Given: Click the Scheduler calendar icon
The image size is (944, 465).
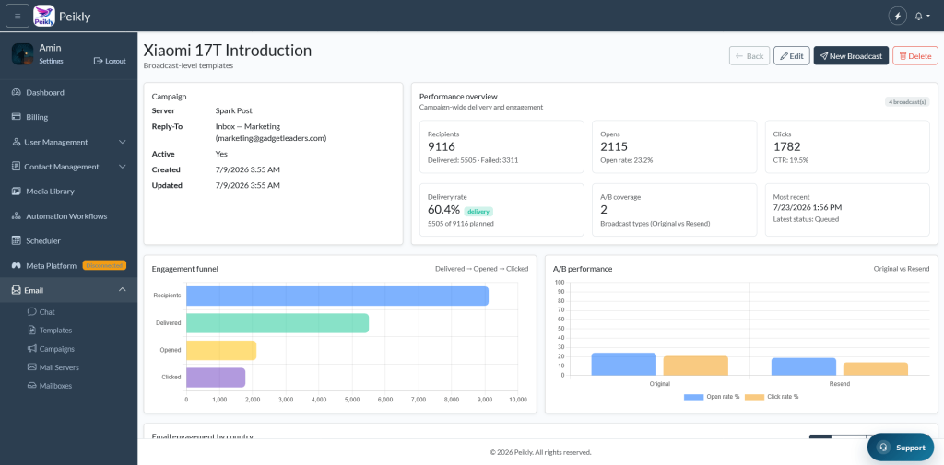Looking at the screenshot, I should (x=17, y=240).
